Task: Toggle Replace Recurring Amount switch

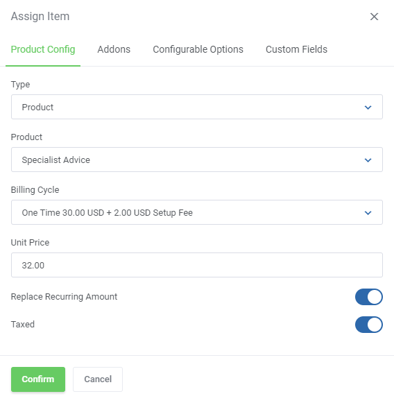Action: [369, 297]
